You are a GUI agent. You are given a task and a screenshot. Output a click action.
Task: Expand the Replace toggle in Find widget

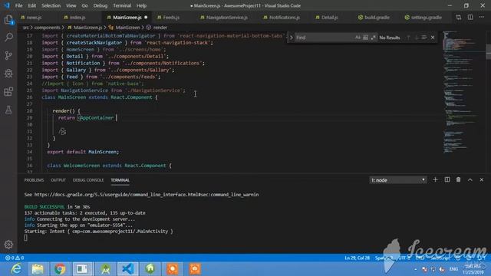pyautogui.click(x=292, y=38)
